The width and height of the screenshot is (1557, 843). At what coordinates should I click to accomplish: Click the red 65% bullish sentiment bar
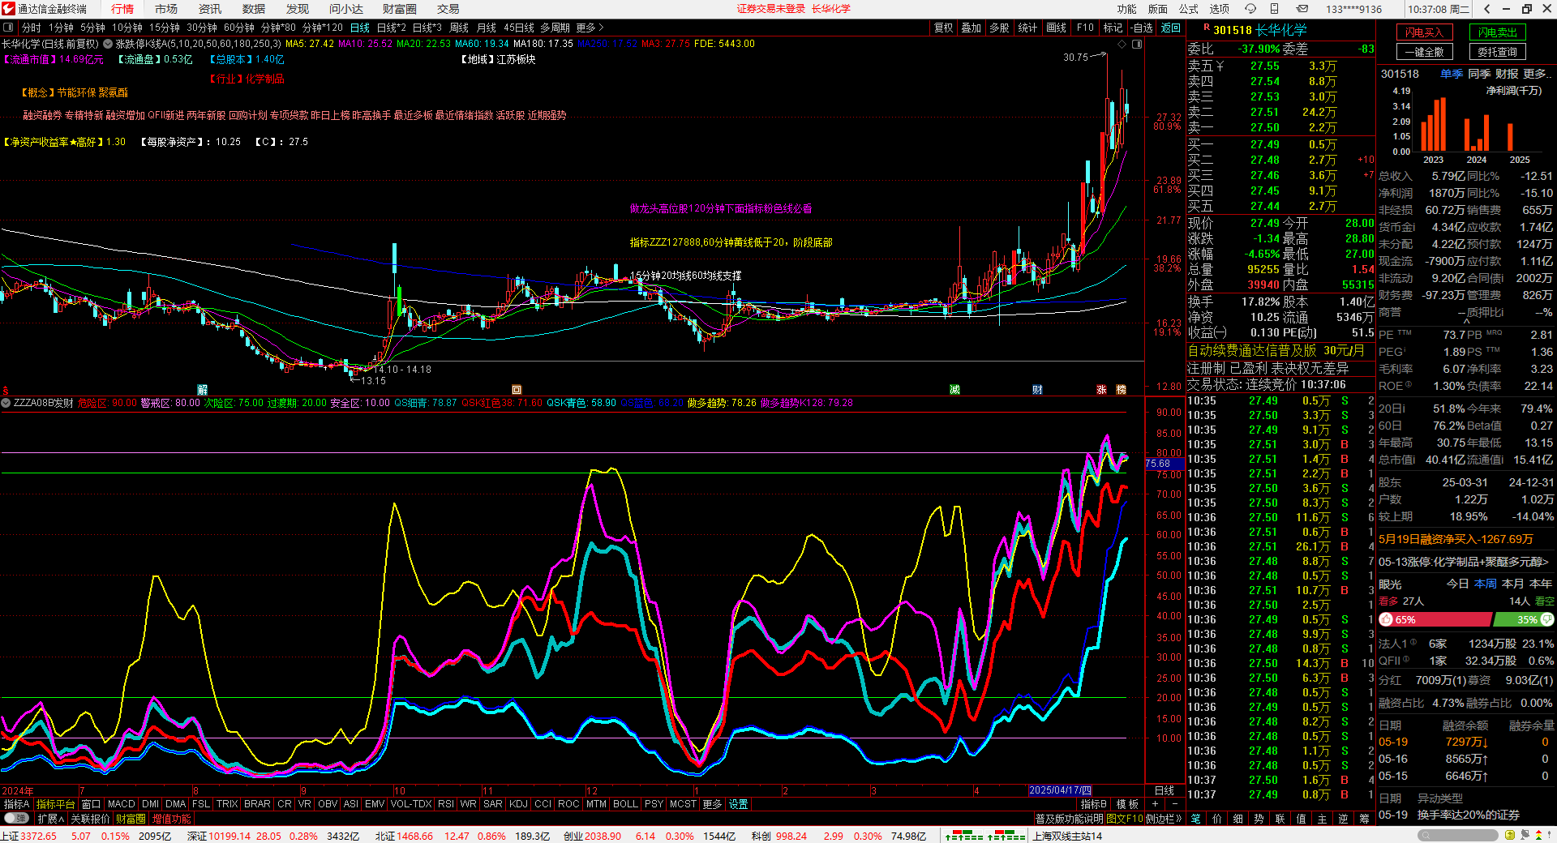pos(1435,619)
